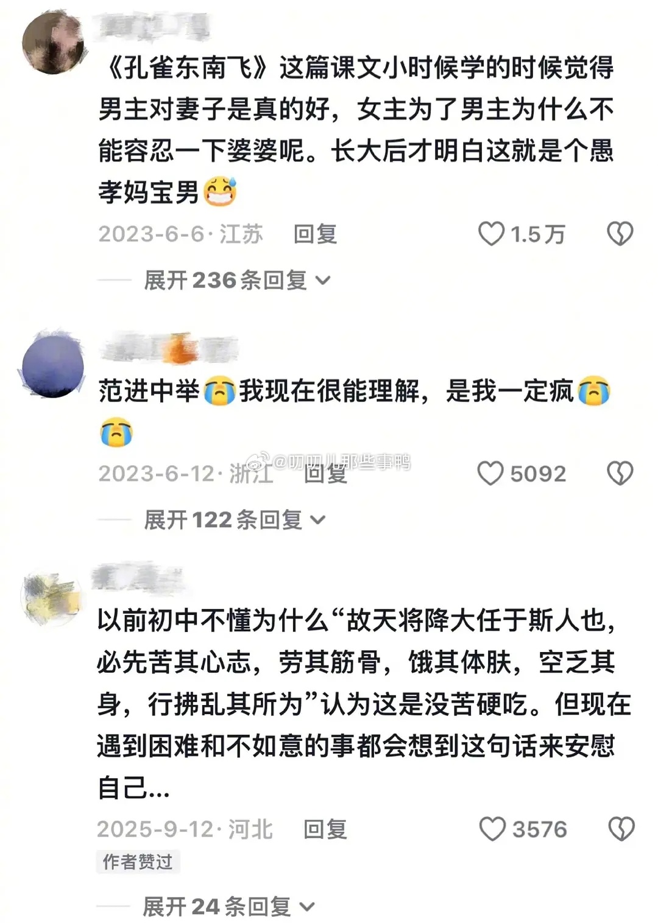Tap broken heart on 范进中举 comment
The width and height of the screenshot is (658, 923).
point(620,473)
